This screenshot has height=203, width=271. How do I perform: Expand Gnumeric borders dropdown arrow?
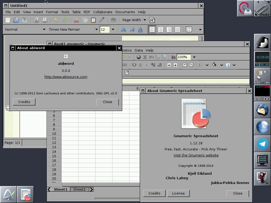(x=207, y=65)
